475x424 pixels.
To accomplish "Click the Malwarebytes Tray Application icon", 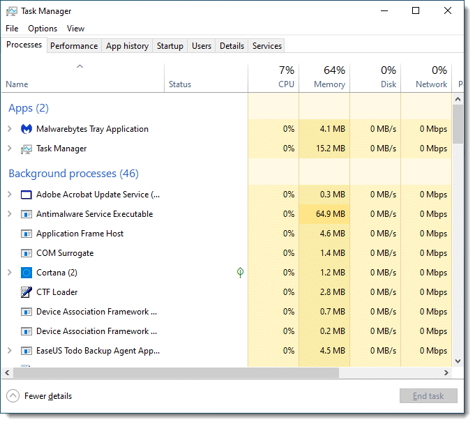I will click(27, 130).
